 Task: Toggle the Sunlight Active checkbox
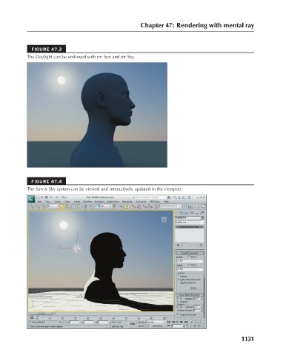click(190, 257)
